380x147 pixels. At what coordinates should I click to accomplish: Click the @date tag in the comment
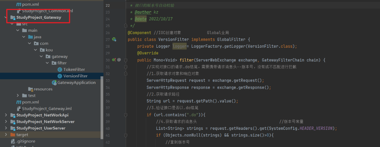pyautogui.click(x=141, y=19)
